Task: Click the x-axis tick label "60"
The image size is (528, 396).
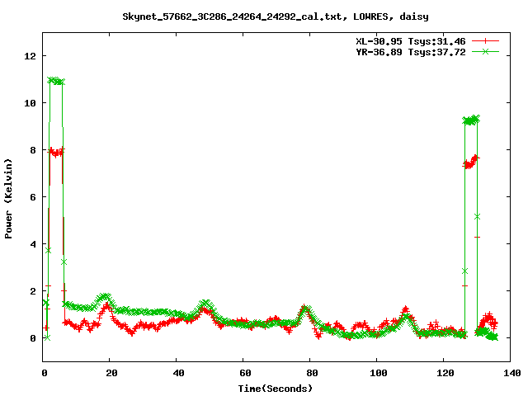Action: tap(245, 373)
